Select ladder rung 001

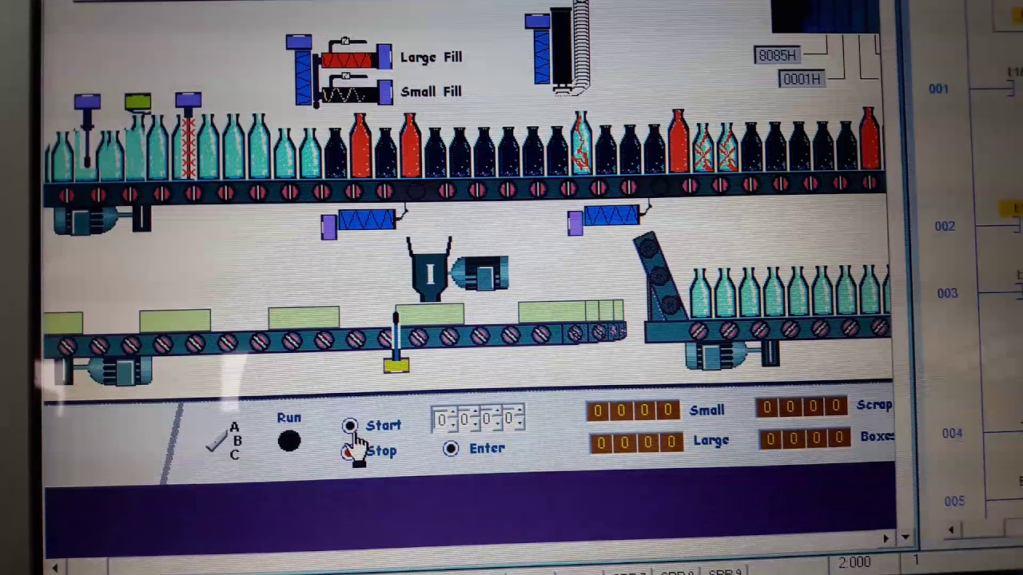click(x=938, y=89)
